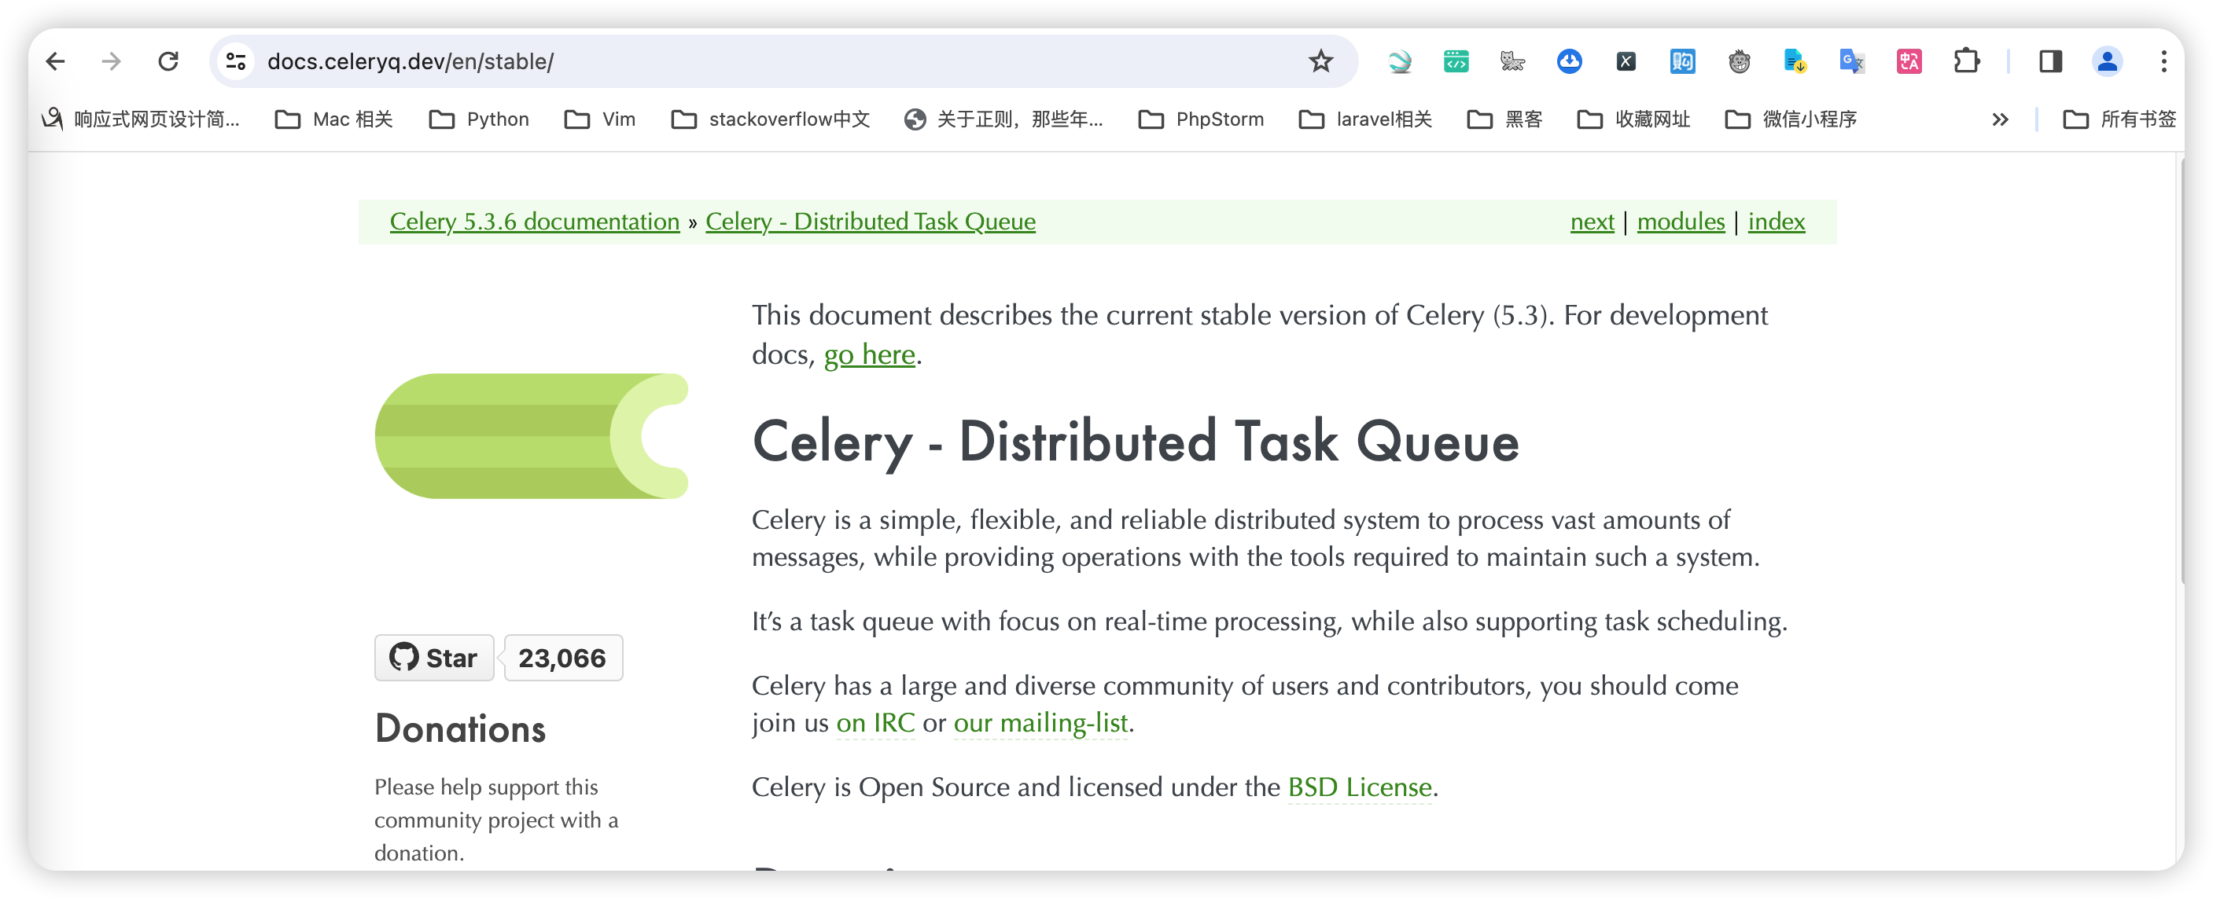
Task: Open the gray cat extension
Action: (1512, 61)
